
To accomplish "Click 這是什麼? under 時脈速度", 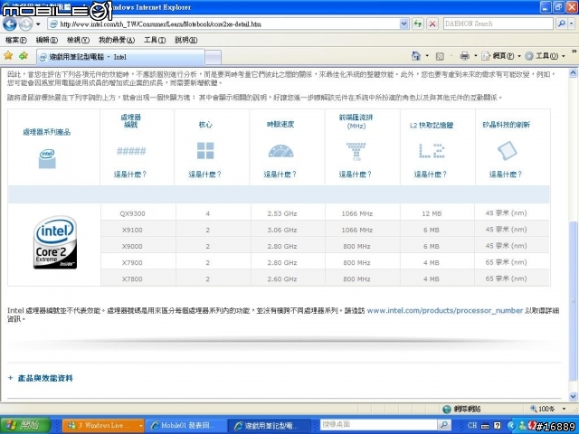I will 280,175.
